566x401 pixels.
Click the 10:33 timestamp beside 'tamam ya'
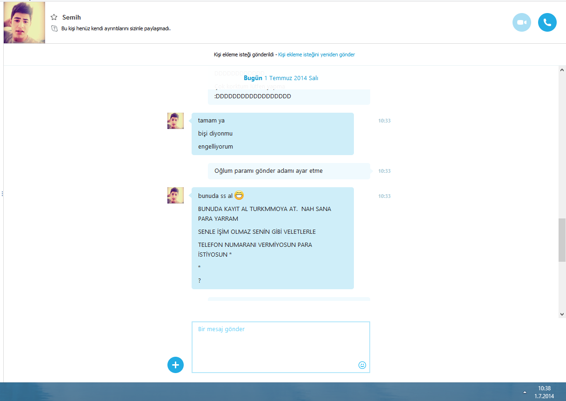[x=384, y=121]
